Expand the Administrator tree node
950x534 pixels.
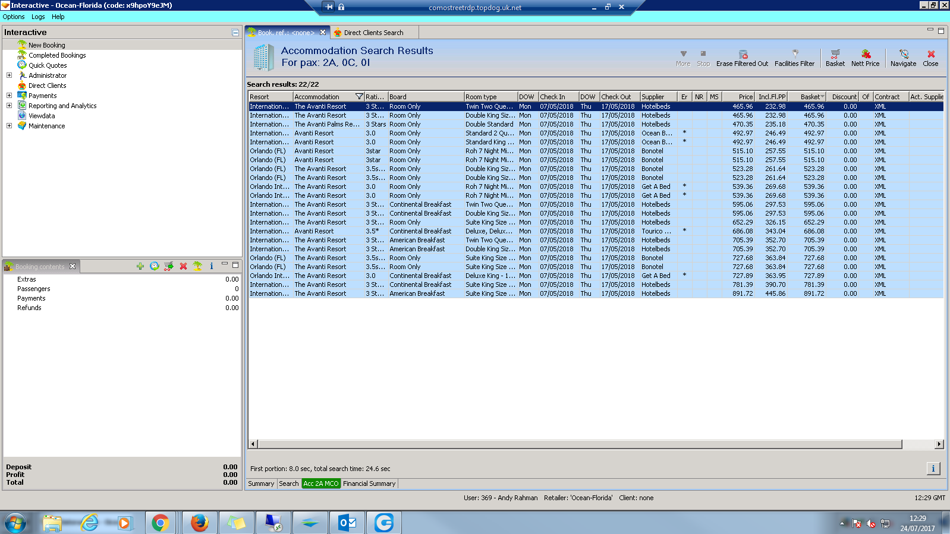click(9, 75)
